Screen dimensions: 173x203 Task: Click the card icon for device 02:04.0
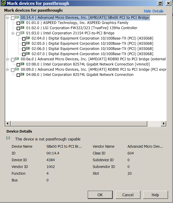(x=28, y=38)
